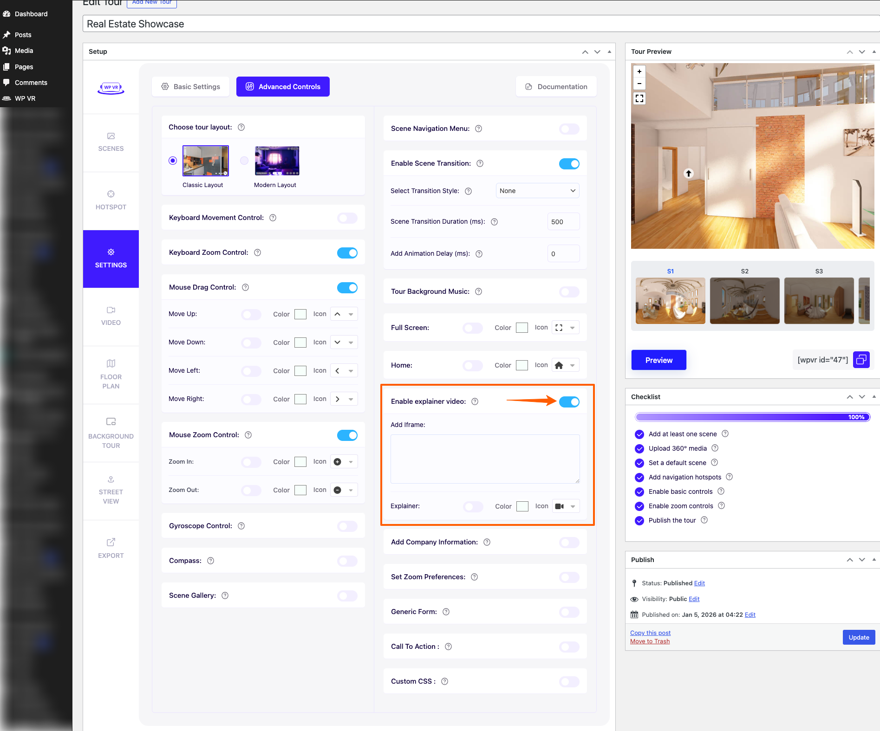
Task: Open the Home icon dropdown
Action: [565, 365]
